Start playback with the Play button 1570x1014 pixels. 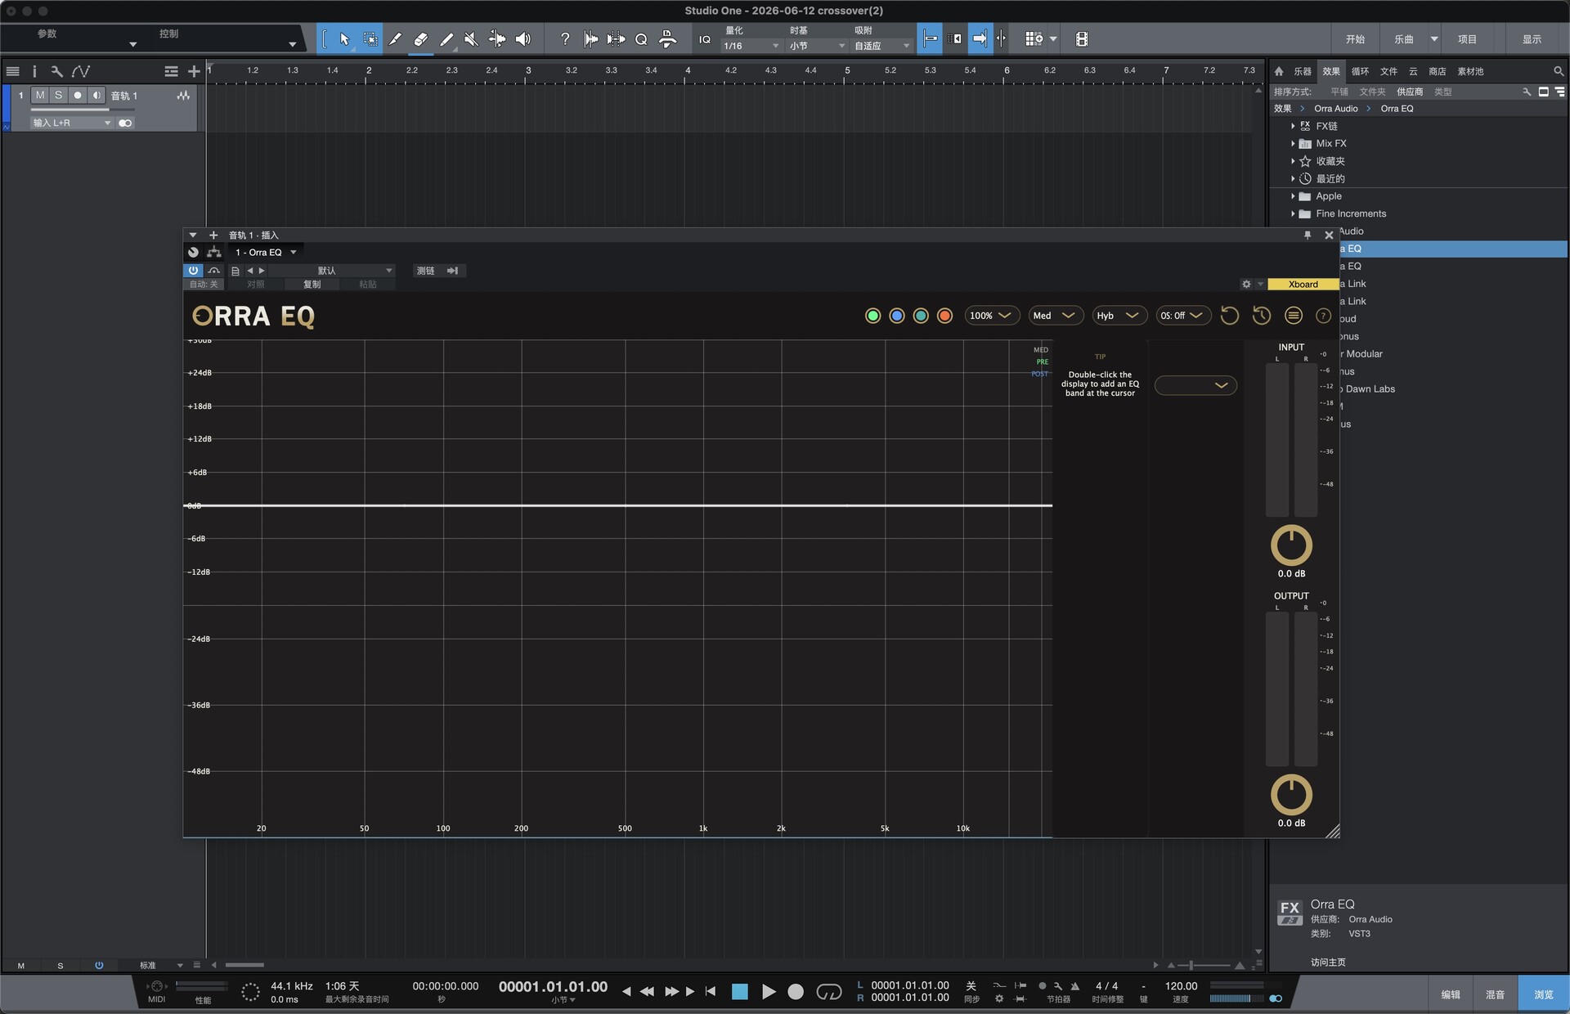point(769,992)
